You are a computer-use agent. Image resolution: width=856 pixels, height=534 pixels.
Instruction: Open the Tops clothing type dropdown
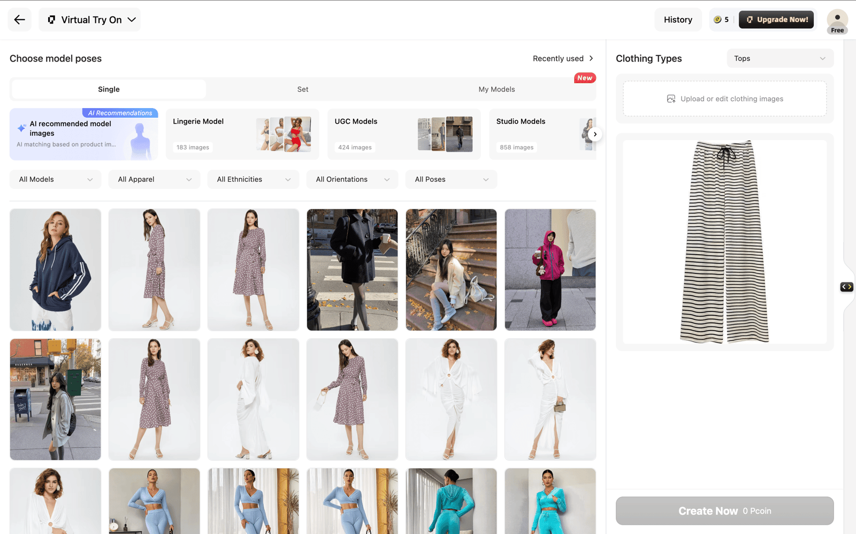[x=780, y=58]
